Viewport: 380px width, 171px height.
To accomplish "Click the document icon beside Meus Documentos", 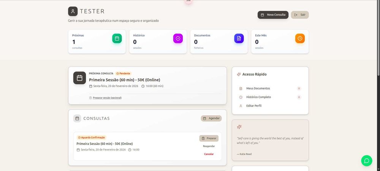I will click(x=241, y=88).
